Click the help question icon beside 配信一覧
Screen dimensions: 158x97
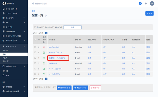pyautogui.click(x=46, y=16)
